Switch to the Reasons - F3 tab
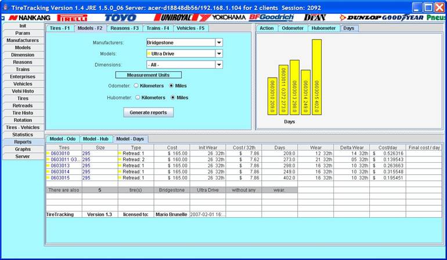447x260 pixels. 124,28
